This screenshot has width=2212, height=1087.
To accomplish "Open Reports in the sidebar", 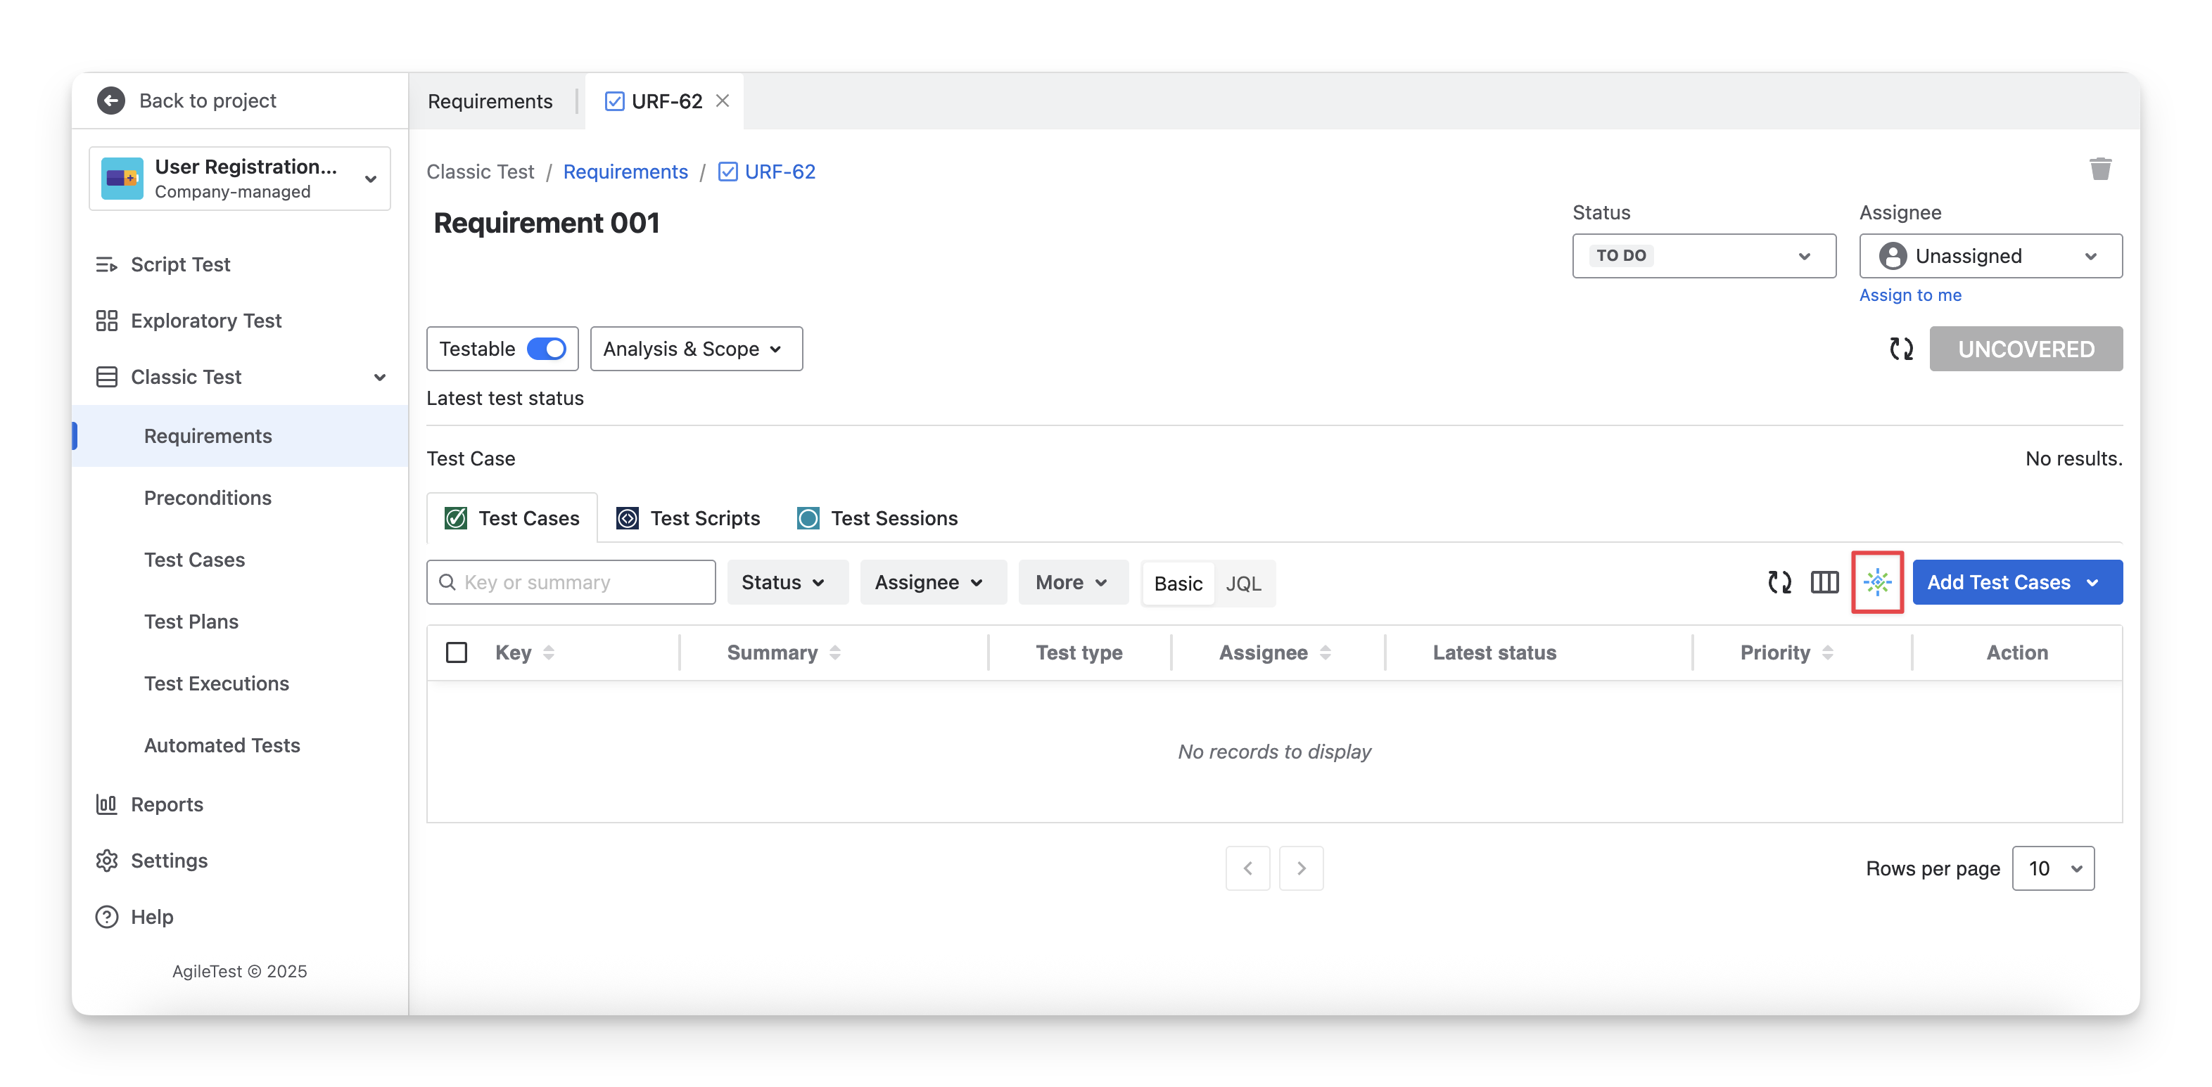I will [167, 805].
